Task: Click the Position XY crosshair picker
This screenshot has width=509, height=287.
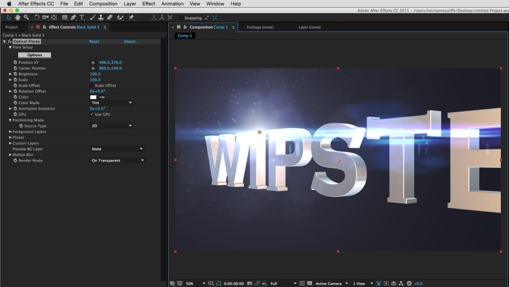Action: pos(93,63)
